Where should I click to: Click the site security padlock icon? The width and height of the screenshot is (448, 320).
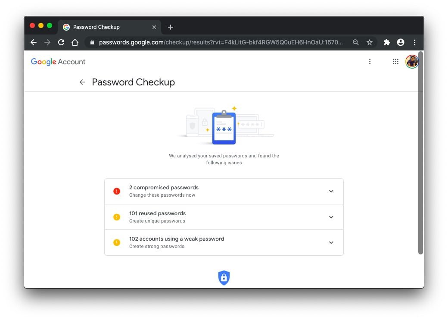pos(92,42)
